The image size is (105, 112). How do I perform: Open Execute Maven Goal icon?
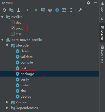(43, 10)
